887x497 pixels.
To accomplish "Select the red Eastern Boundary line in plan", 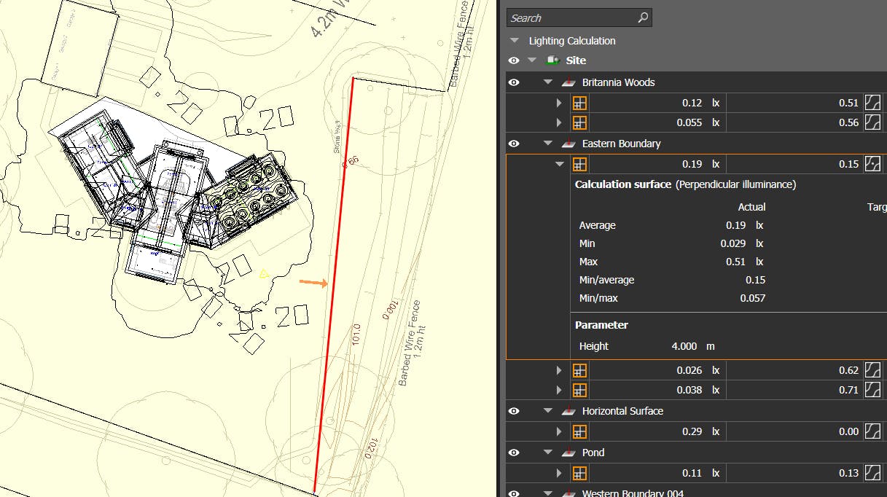I will click(335, 284).
